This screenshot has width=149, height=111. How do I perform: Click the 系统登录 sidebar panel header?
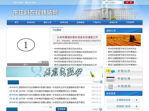[x=123, y=93]
